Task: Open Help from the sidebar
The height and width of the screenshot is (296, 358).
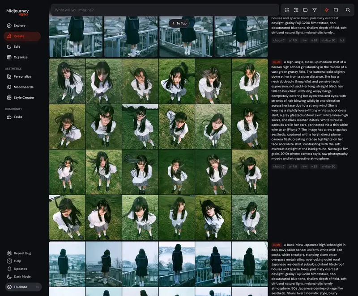Action: click(x=14, y=261)
